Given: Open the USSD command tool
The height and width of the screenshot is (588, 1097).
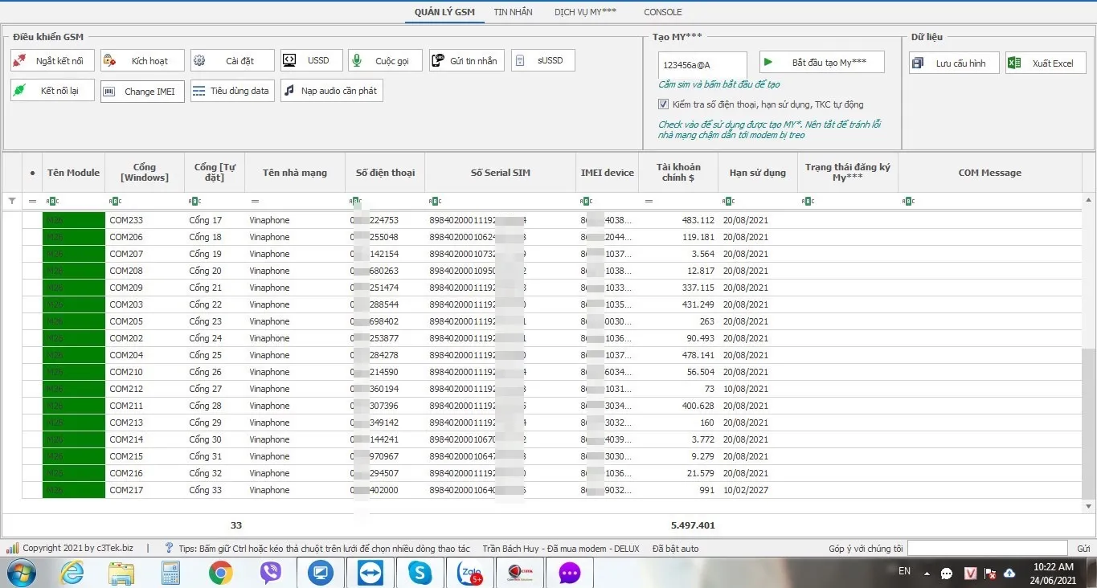Looking at the screenshot, I should [311, 61].
